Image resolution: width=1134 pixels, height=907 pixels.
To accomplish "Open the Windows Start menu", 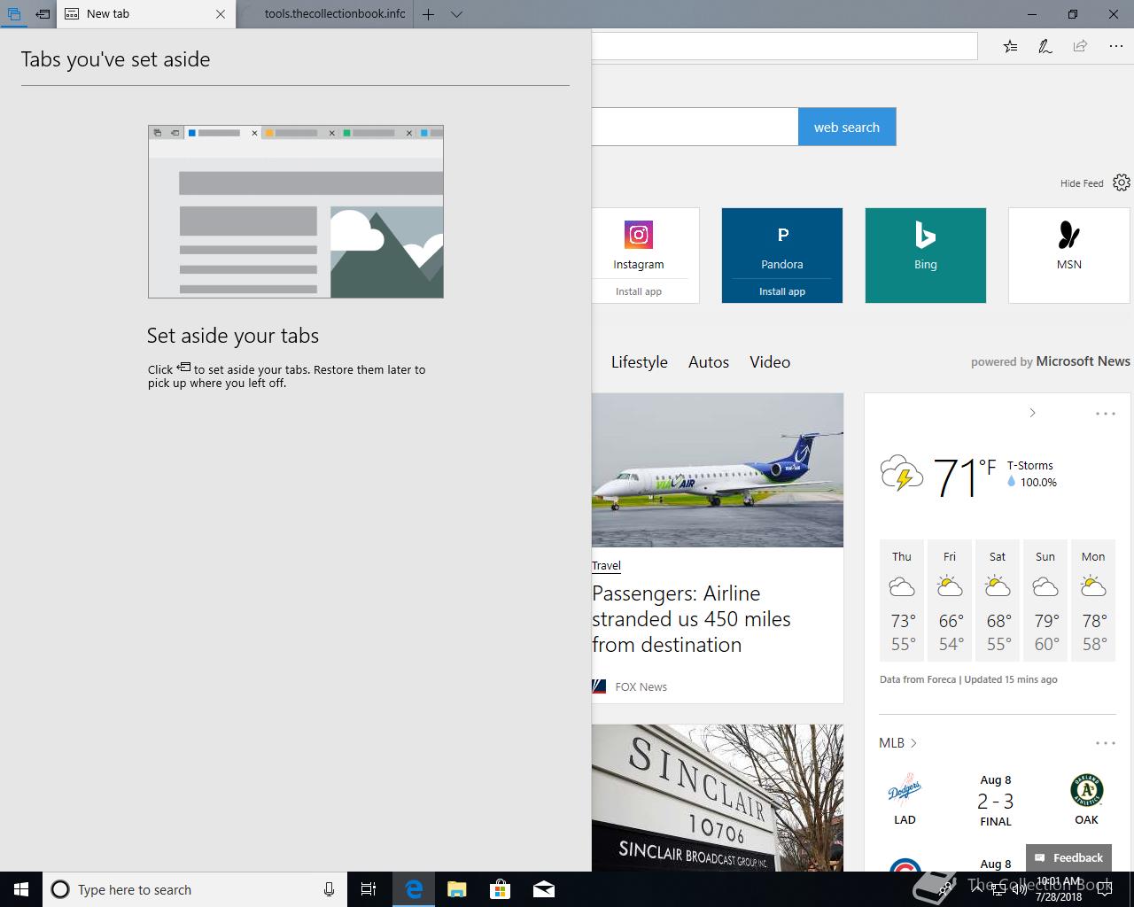I will [21, 889].
